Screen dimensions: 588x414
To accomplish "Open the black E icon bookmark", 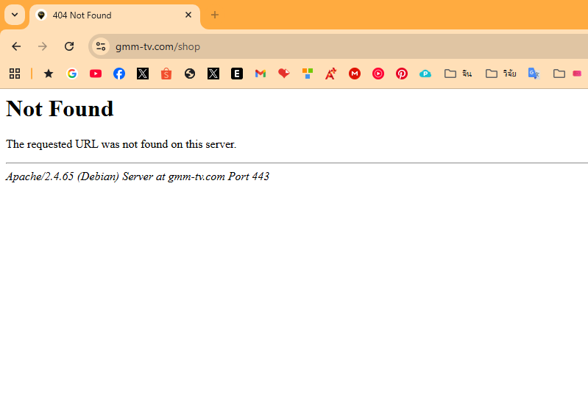I will [237, 74].
